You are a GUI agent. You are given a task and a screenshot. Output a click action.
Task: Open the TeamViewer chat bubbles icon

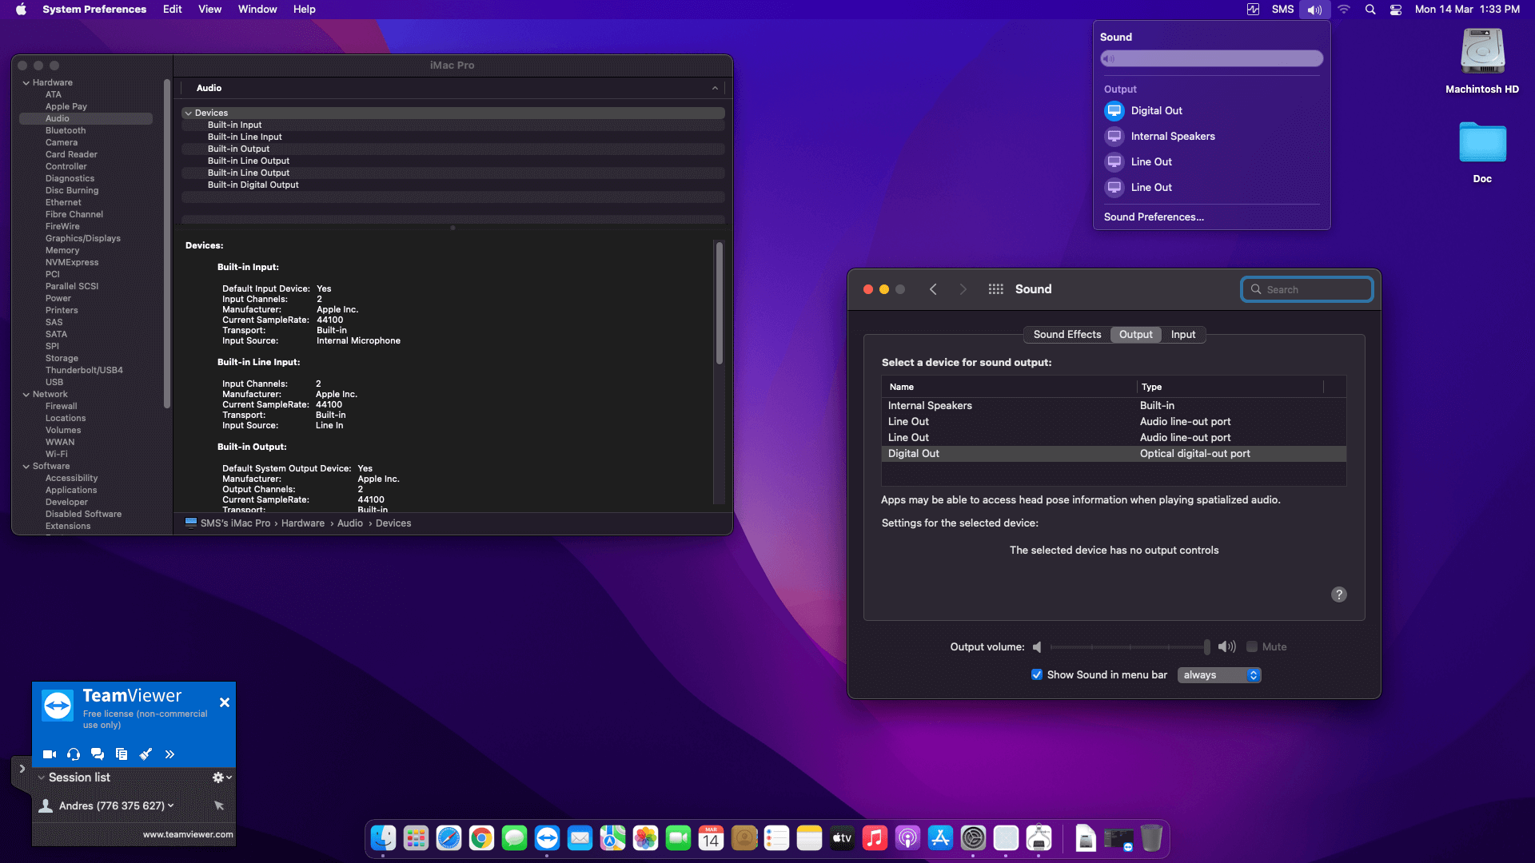pos(98,754)
